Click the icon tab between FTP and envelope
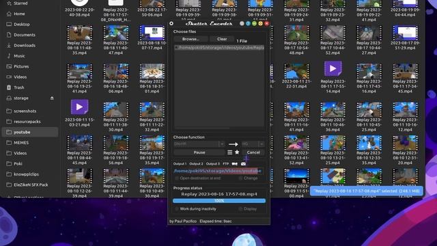 click(235, 164)
